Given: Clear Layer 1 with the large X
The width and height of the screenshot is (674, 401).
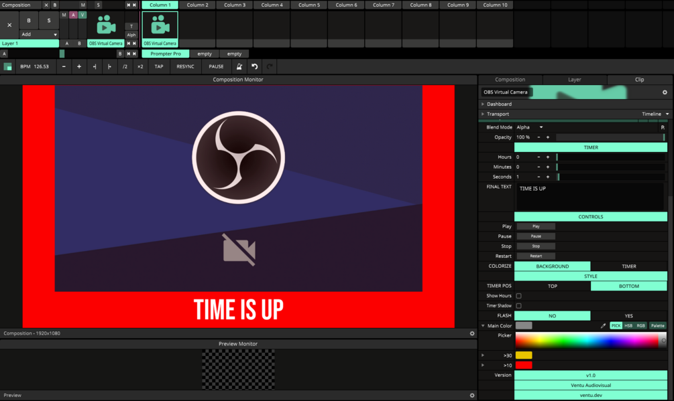Looking at the screenshot, I should (x=9, y=25).
